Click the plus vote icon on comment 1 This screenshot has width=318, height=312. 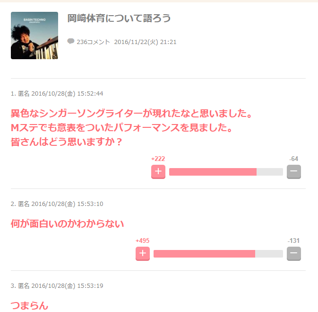[158, 172]
